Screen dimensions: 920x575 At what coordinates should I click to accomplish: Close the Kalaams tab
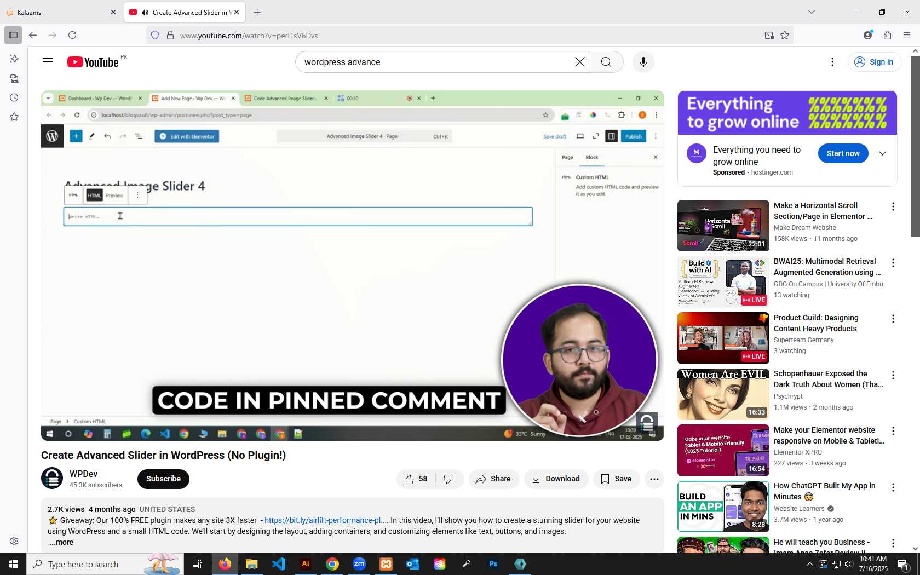click(x=113, y=12)
